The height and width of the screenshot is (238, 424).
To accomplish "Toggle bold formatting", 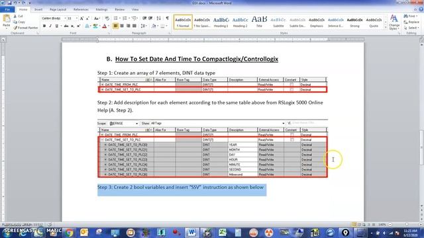I will (x=44, y=26).
